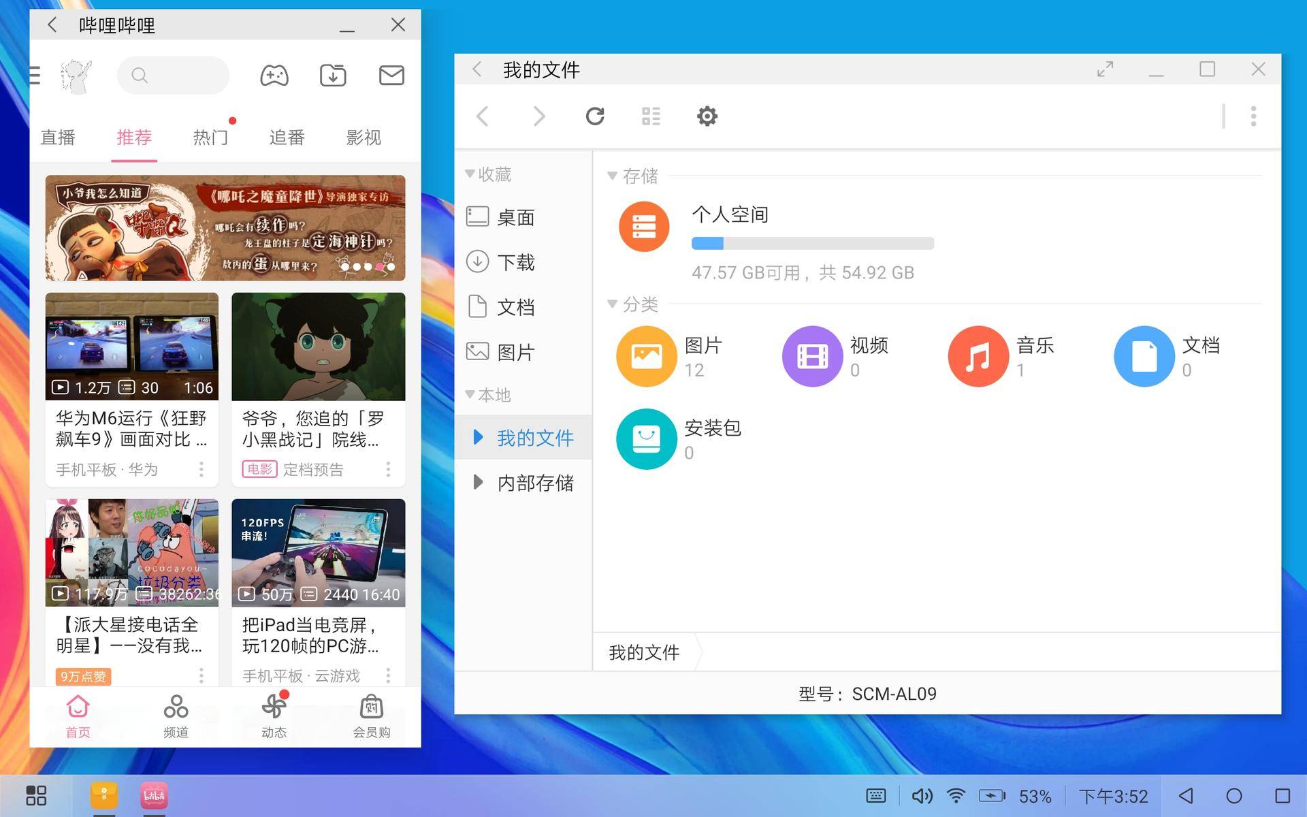Open 频道 from Bilibili bottom navigation
Image resolution: width=1307 pixels, height=817 pixels.
tap(176, 715)
